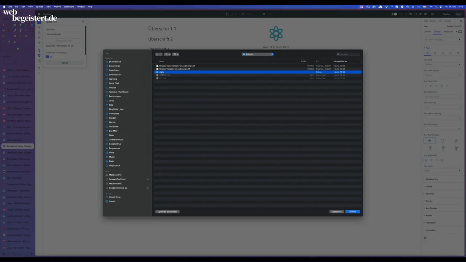
Task: Open the Text Font Weight dropdown
Action: click(x=442, y=75)
